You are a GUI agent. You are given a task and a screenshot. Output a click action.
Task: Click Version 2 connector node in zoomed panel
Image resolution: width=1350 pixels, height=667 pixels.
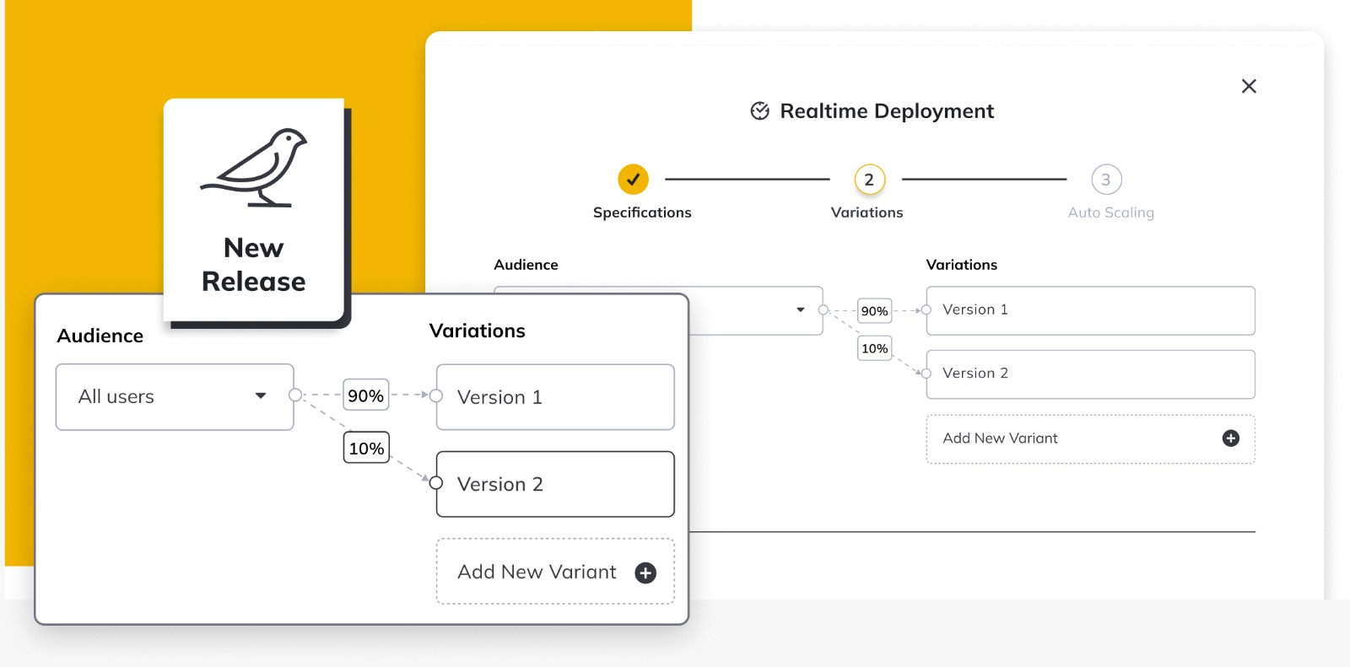pyautogui.click(x=436, y=483)
